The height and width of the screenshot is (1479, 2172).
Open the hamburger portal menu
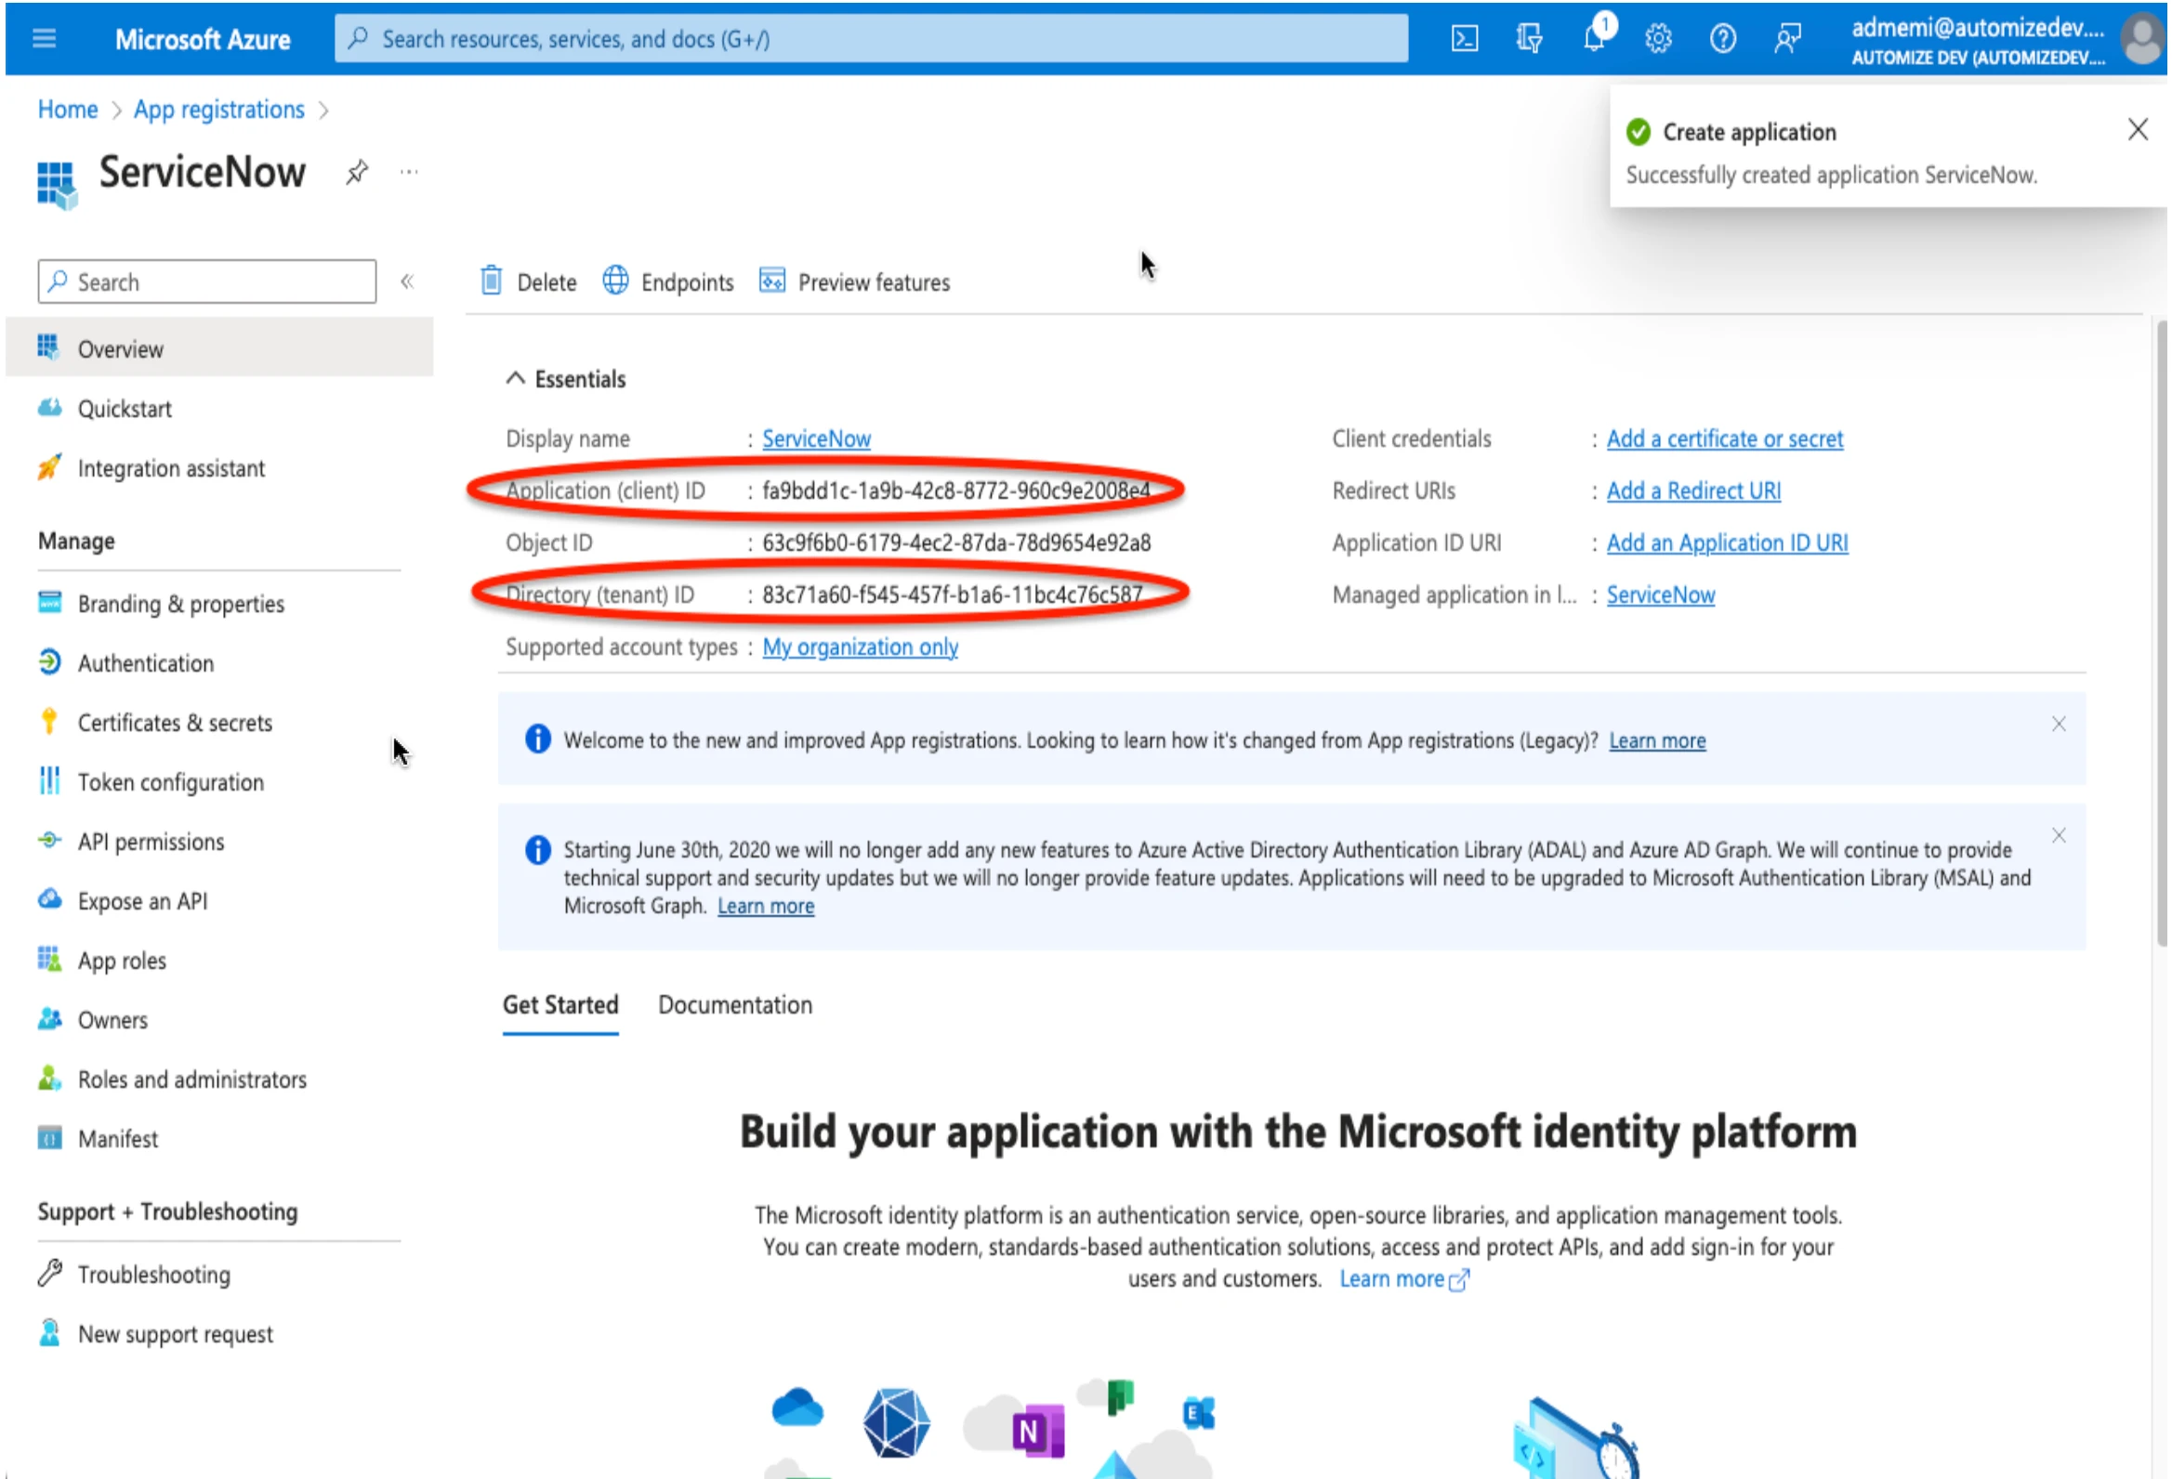(x=44, y=39)
